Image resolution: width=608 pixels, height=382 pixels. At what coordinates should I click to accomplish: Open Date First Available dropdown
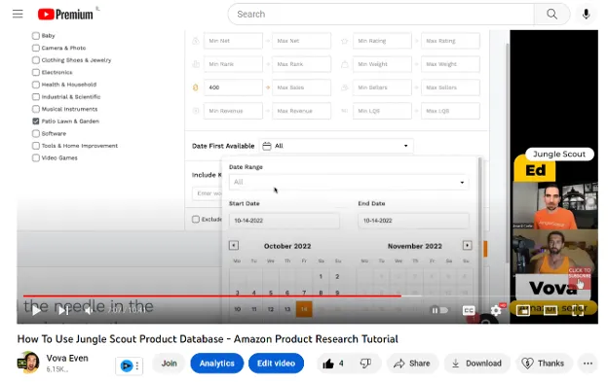336,146
